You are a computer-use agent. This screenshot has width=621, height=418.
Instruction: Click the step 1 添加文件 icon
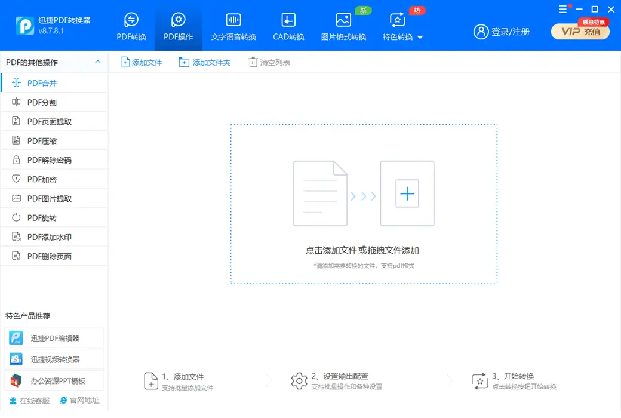151,381
